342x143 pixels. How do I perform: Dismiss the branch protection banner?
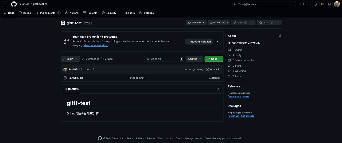[x=217, y=42]
